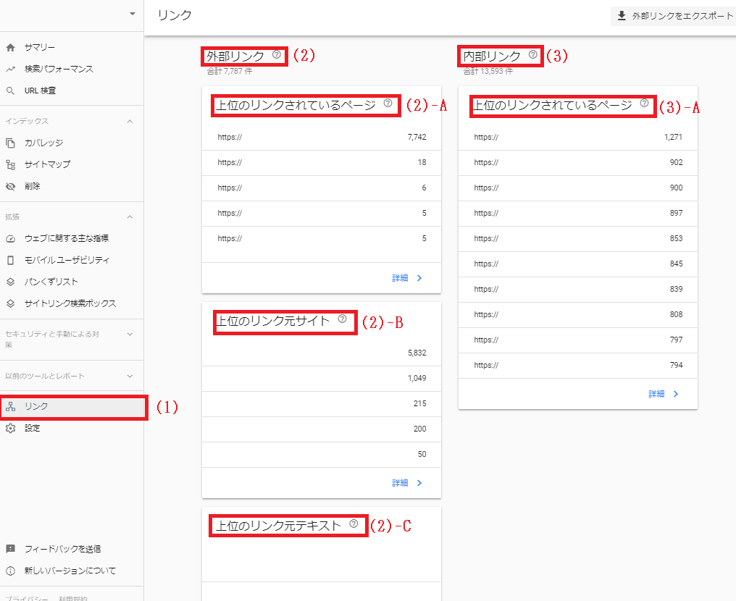Viewport: 736px width, 601px height.
Task: Click the 設定 gear icon
Action: pyautogui.click(x=10, y=429)
